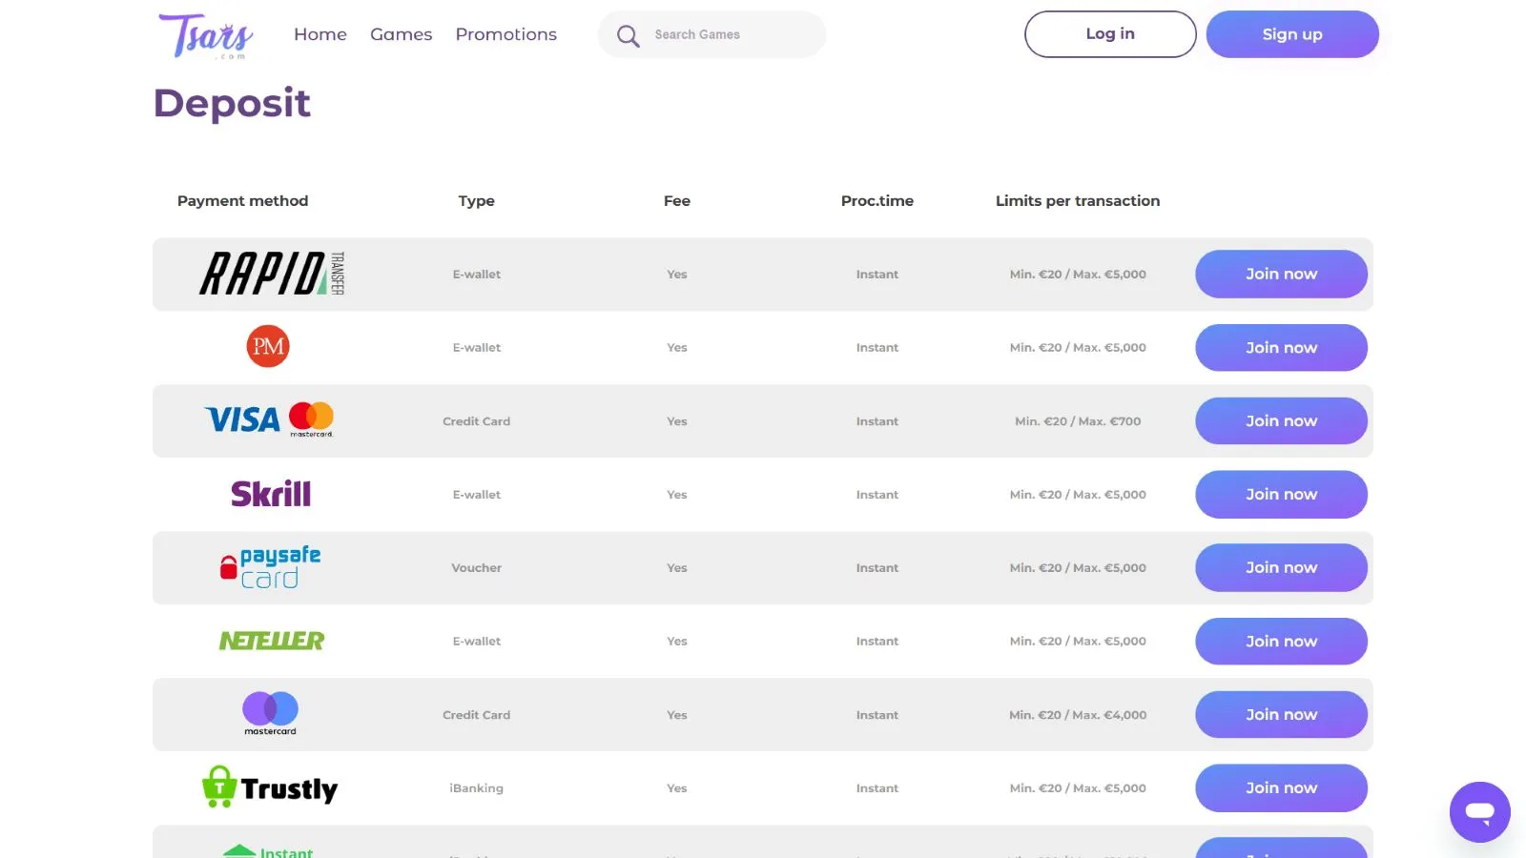Click the Trustly logo
Viewport: 1526px width, 858px height.
tap(270, 787)
